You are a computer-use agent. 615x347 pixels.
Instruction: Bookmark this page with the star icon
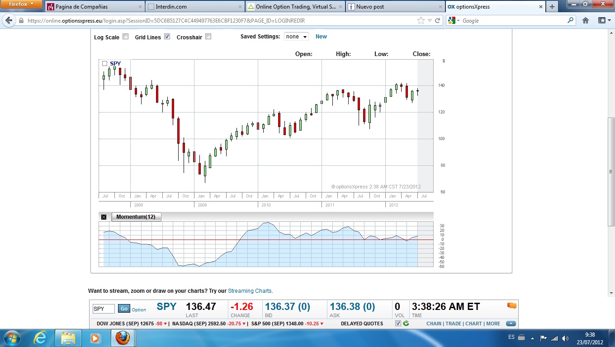[x=421, y=20]
